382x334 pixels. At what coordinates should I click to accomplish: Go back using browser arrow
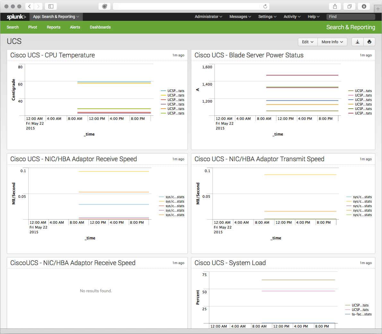click(x=30, y=6)
